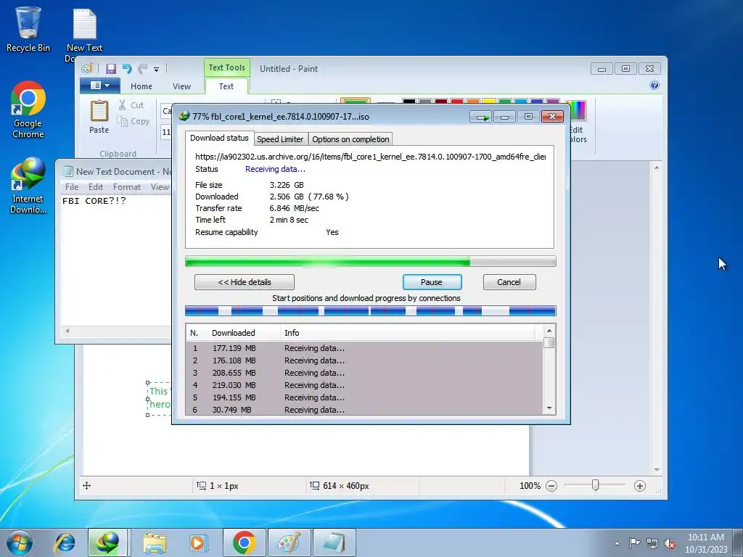Click the IDM globe icon in the download title bar

tap(184, 116)
